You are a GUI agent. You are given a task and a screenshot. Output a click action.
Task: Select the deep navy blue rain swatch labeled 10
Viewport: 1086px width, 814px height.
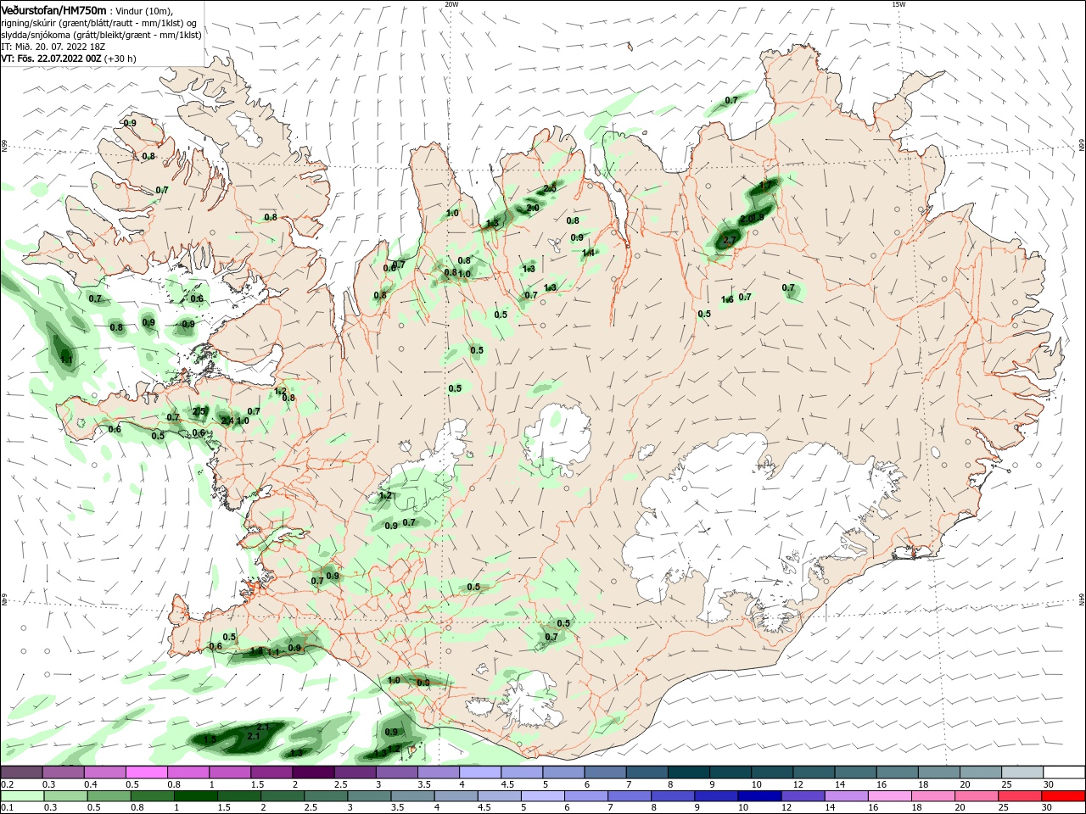pyautogui.click(x=759, y=796)
